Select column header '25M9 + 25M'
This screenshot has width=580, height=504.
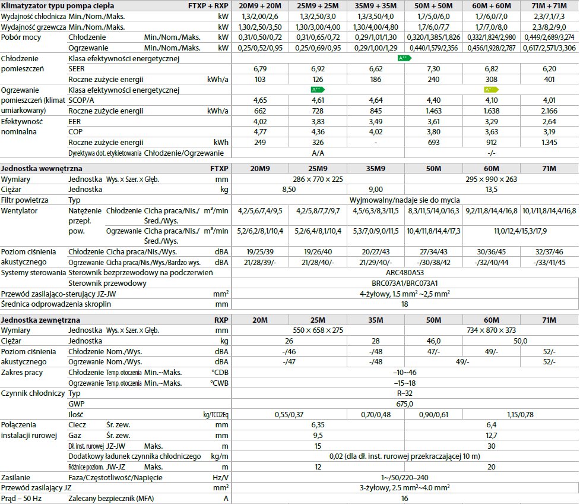coord(318,6)
